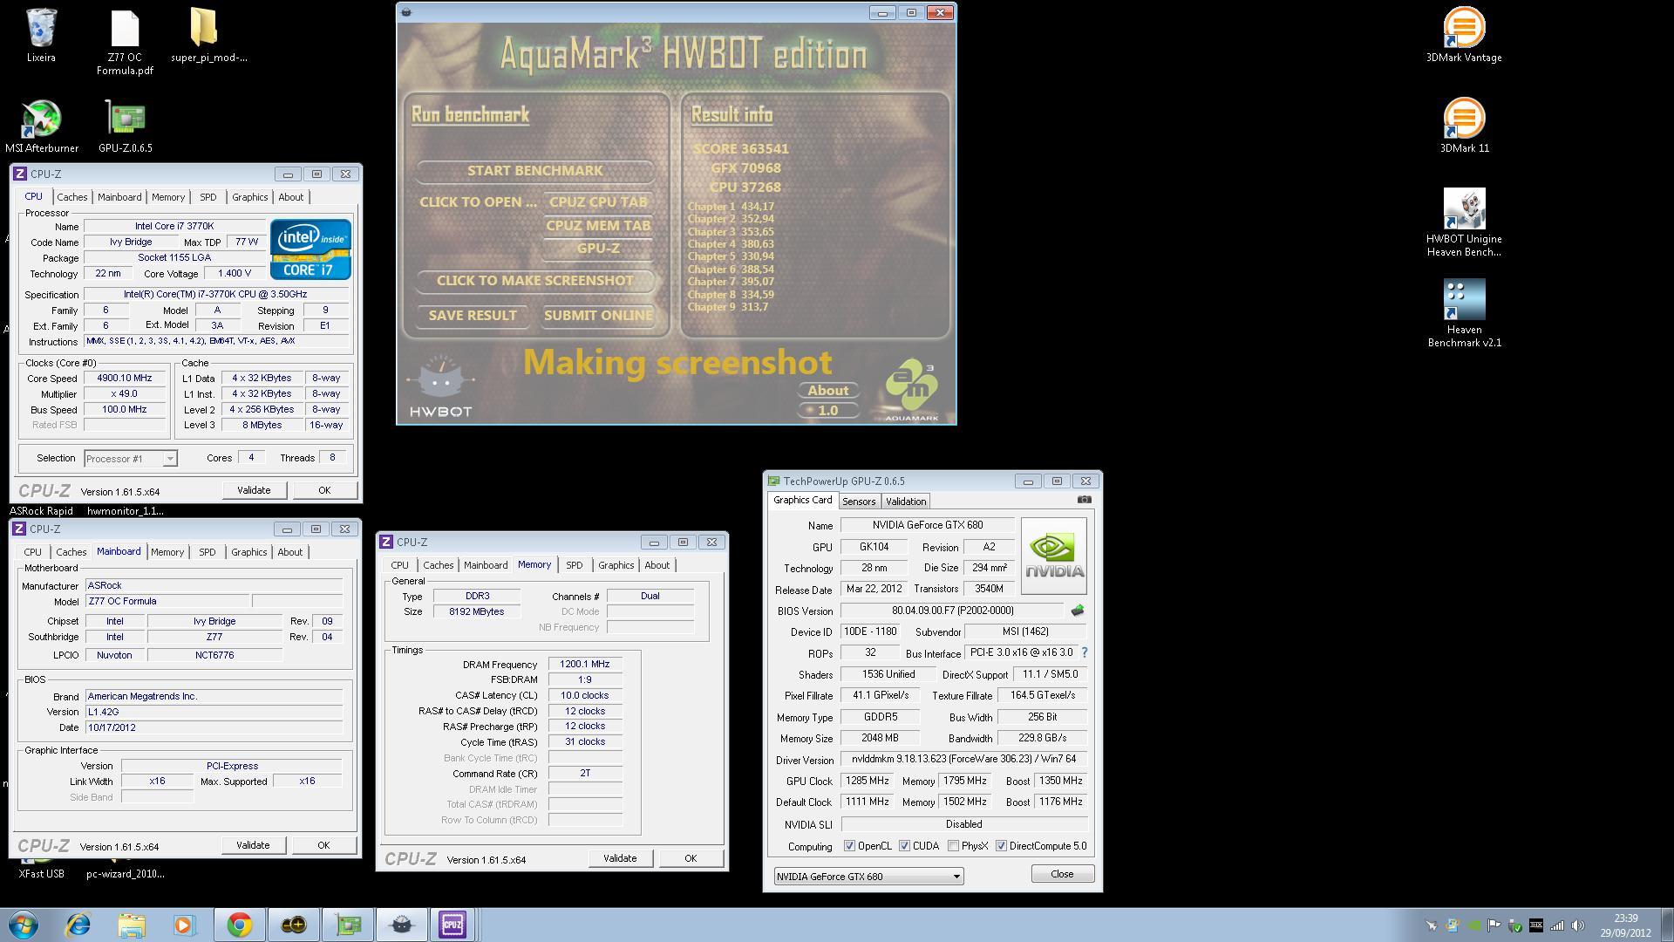Click SAVE RESULT in AquaMark

point(473,316)
